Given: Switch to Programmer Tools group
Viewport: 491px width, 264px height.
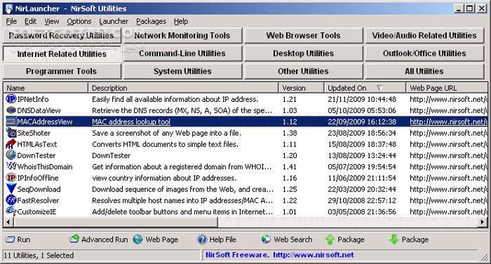Looking at the screenshot, I should (62, 71).
